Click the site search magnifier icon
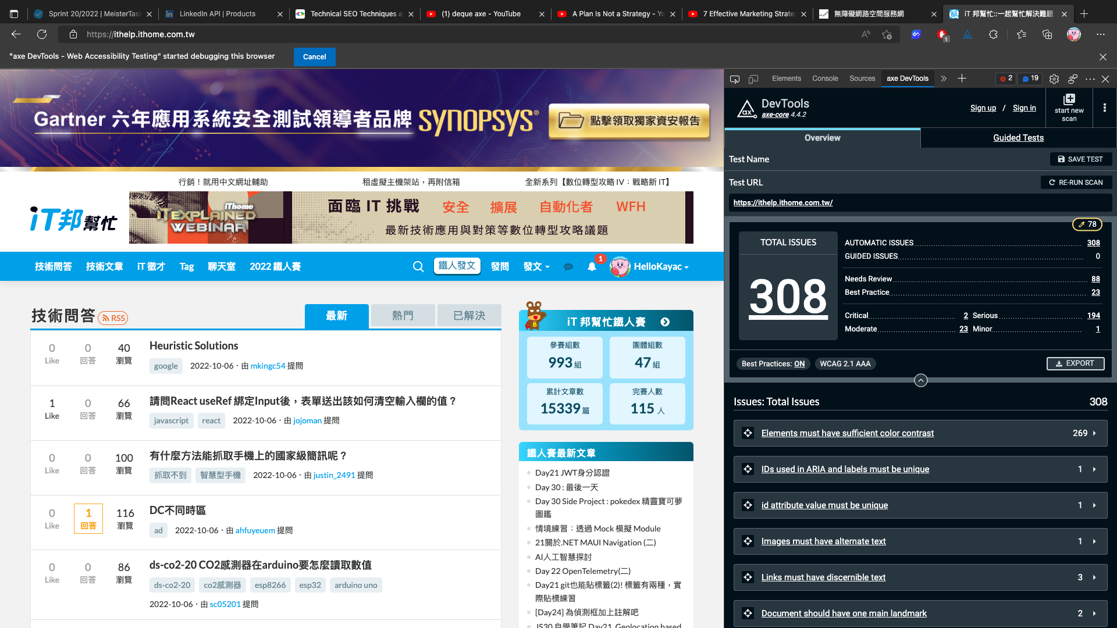Image resolution: width=1117 pixels, height=628 pixels. pyautogui.click(x=418, y=266)
